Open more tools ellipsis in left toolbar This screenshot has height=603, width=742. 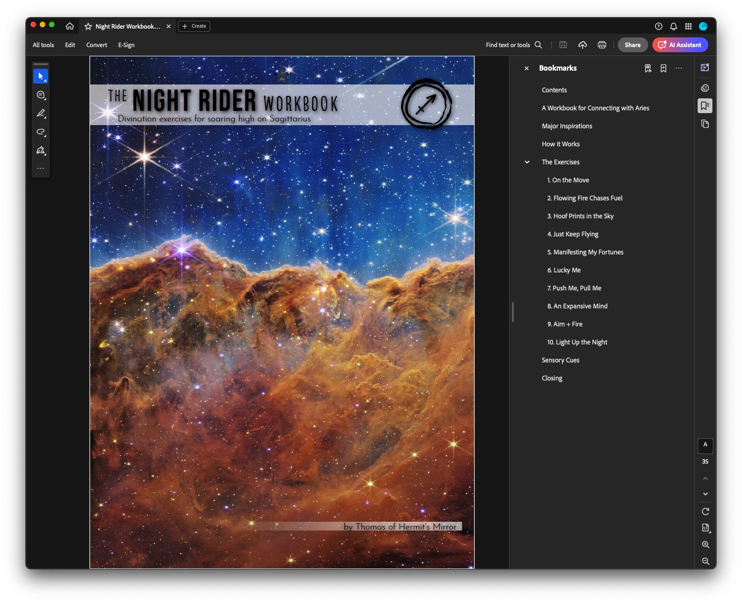41,169
